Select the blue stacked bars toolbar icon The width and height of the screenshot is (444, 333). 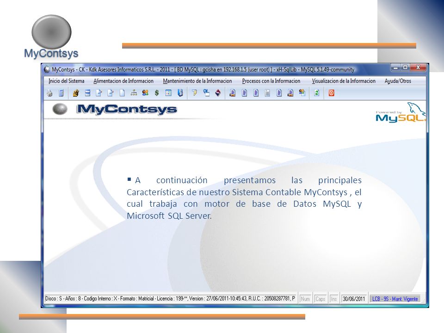(87, 93)
